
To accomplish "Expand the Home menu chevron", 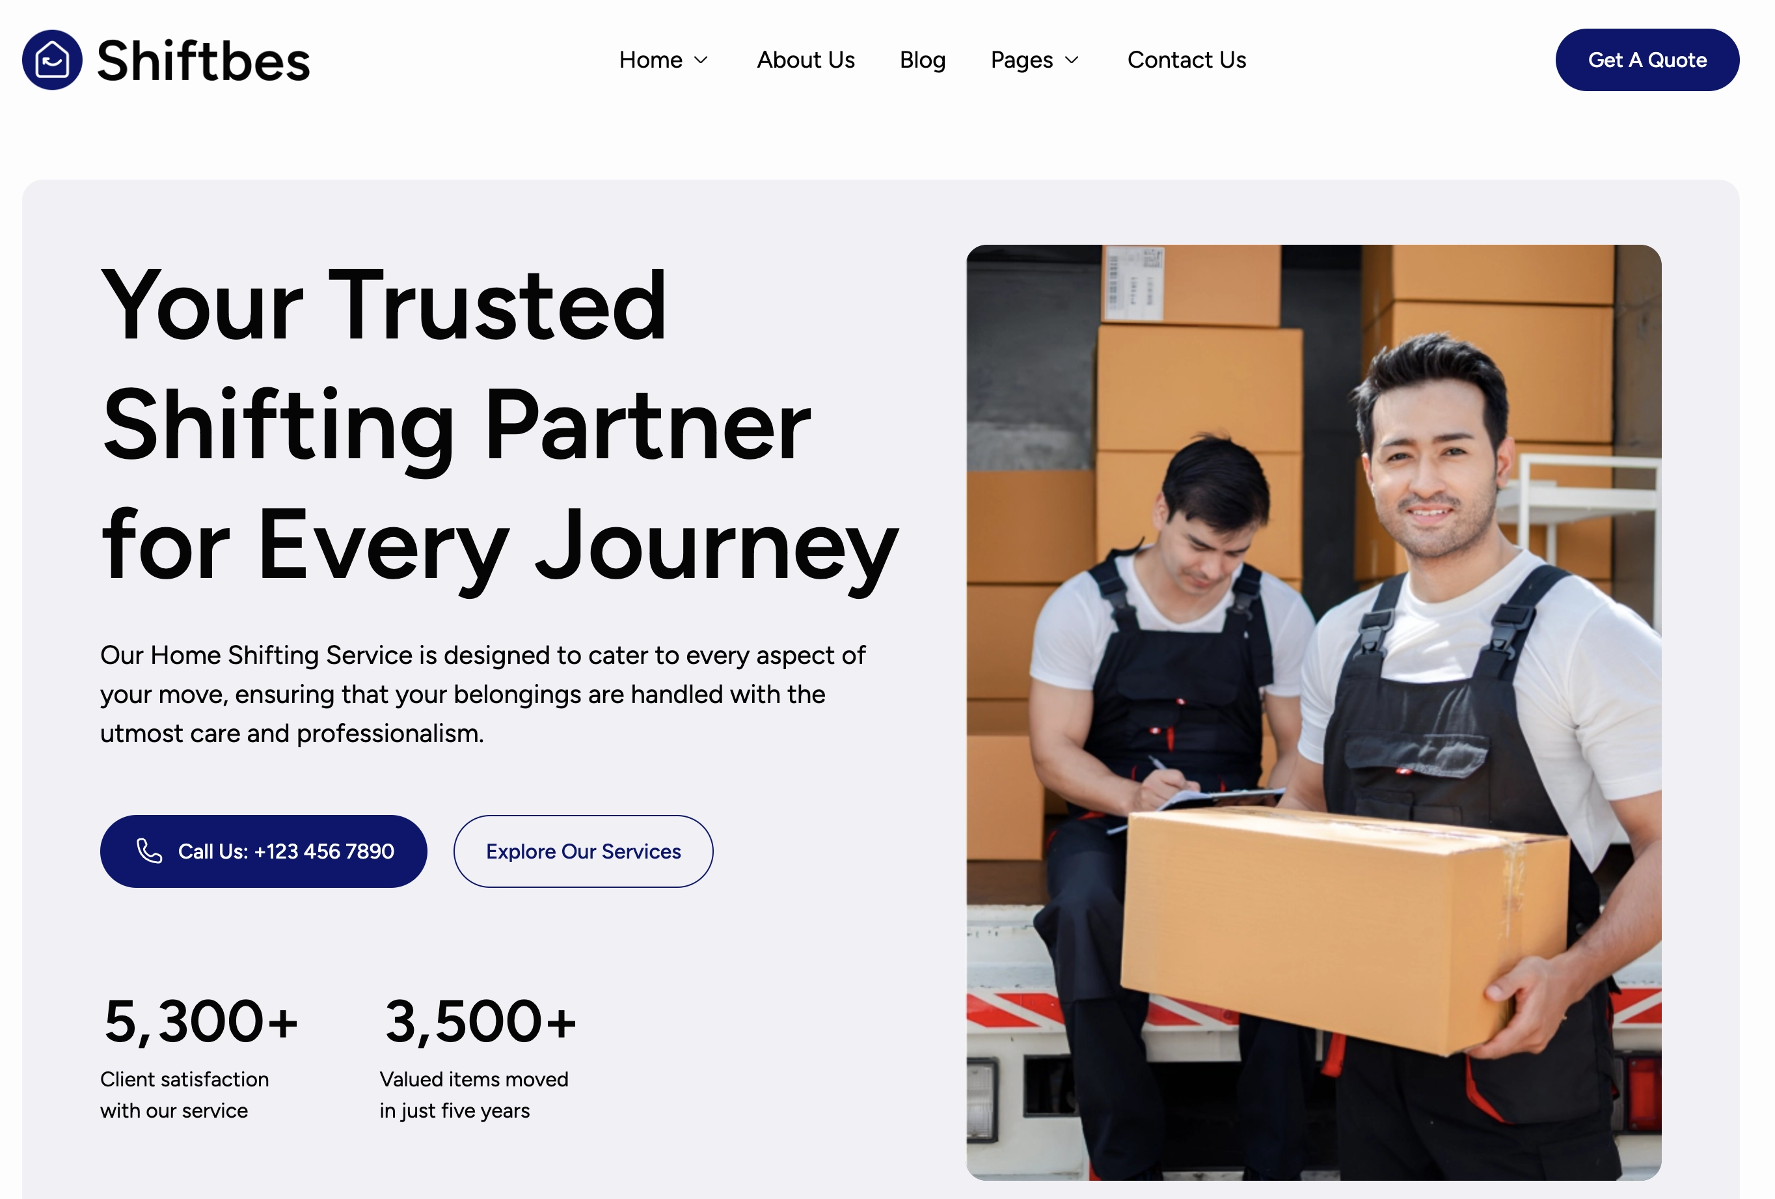I will 700,60.
